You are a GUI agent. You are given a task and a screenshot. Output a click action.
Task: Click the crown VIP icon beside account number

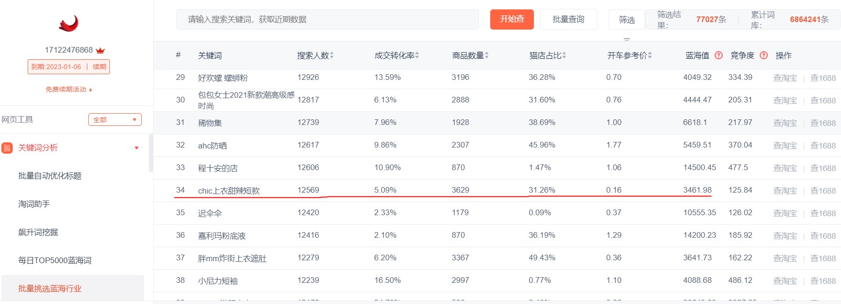click(100, 50)
